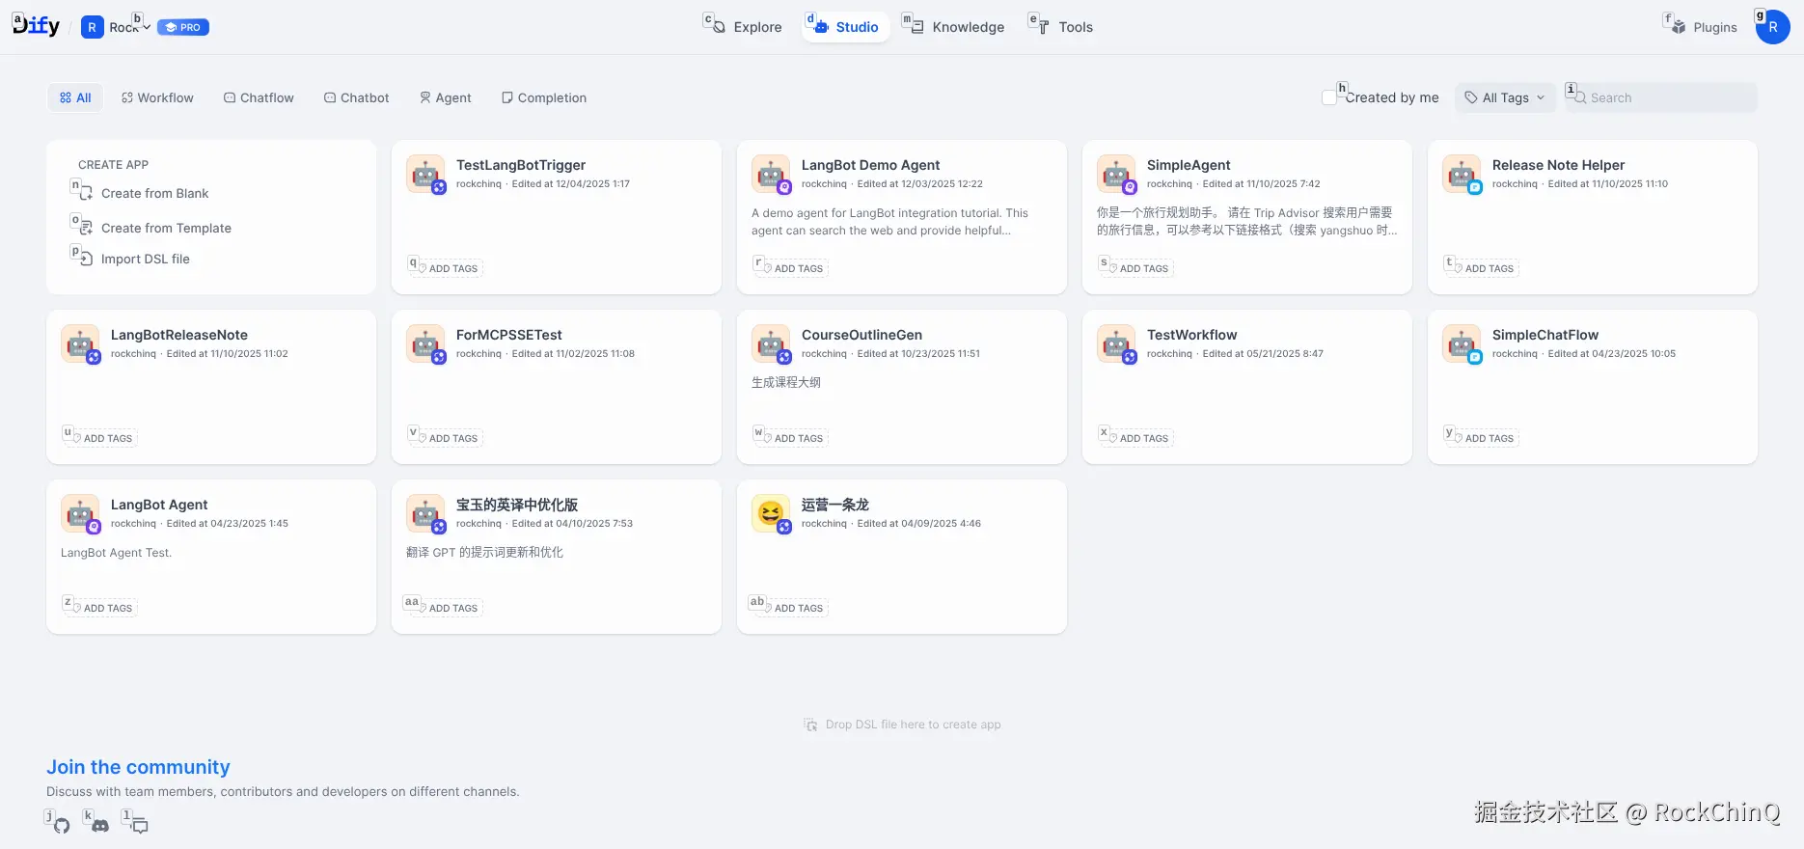Open the SimpleAgent app icon

click(1116, 175)
